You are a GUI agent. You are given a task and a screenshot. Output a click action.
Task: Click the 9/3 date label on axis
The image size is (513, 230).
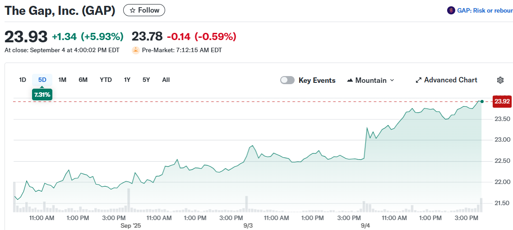(248, 225)
